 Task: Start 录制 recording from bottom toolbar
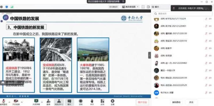[81, 102]
